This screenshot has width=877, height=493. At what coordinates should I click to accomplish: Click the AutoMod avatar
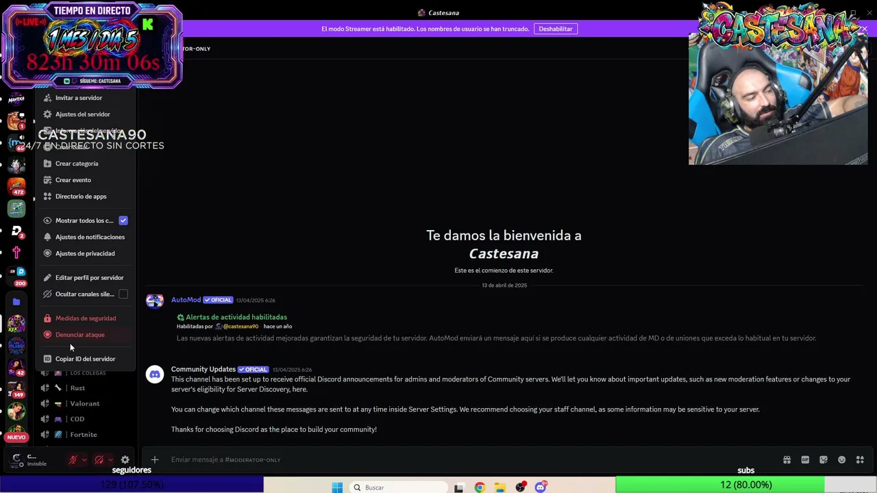[x=155, y=301]
